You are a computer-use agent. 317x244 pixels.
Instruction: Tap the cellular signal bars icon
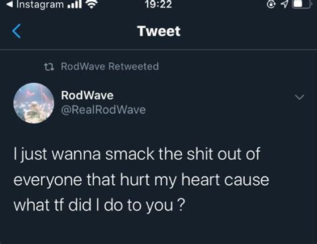click(x=74, y=5)
